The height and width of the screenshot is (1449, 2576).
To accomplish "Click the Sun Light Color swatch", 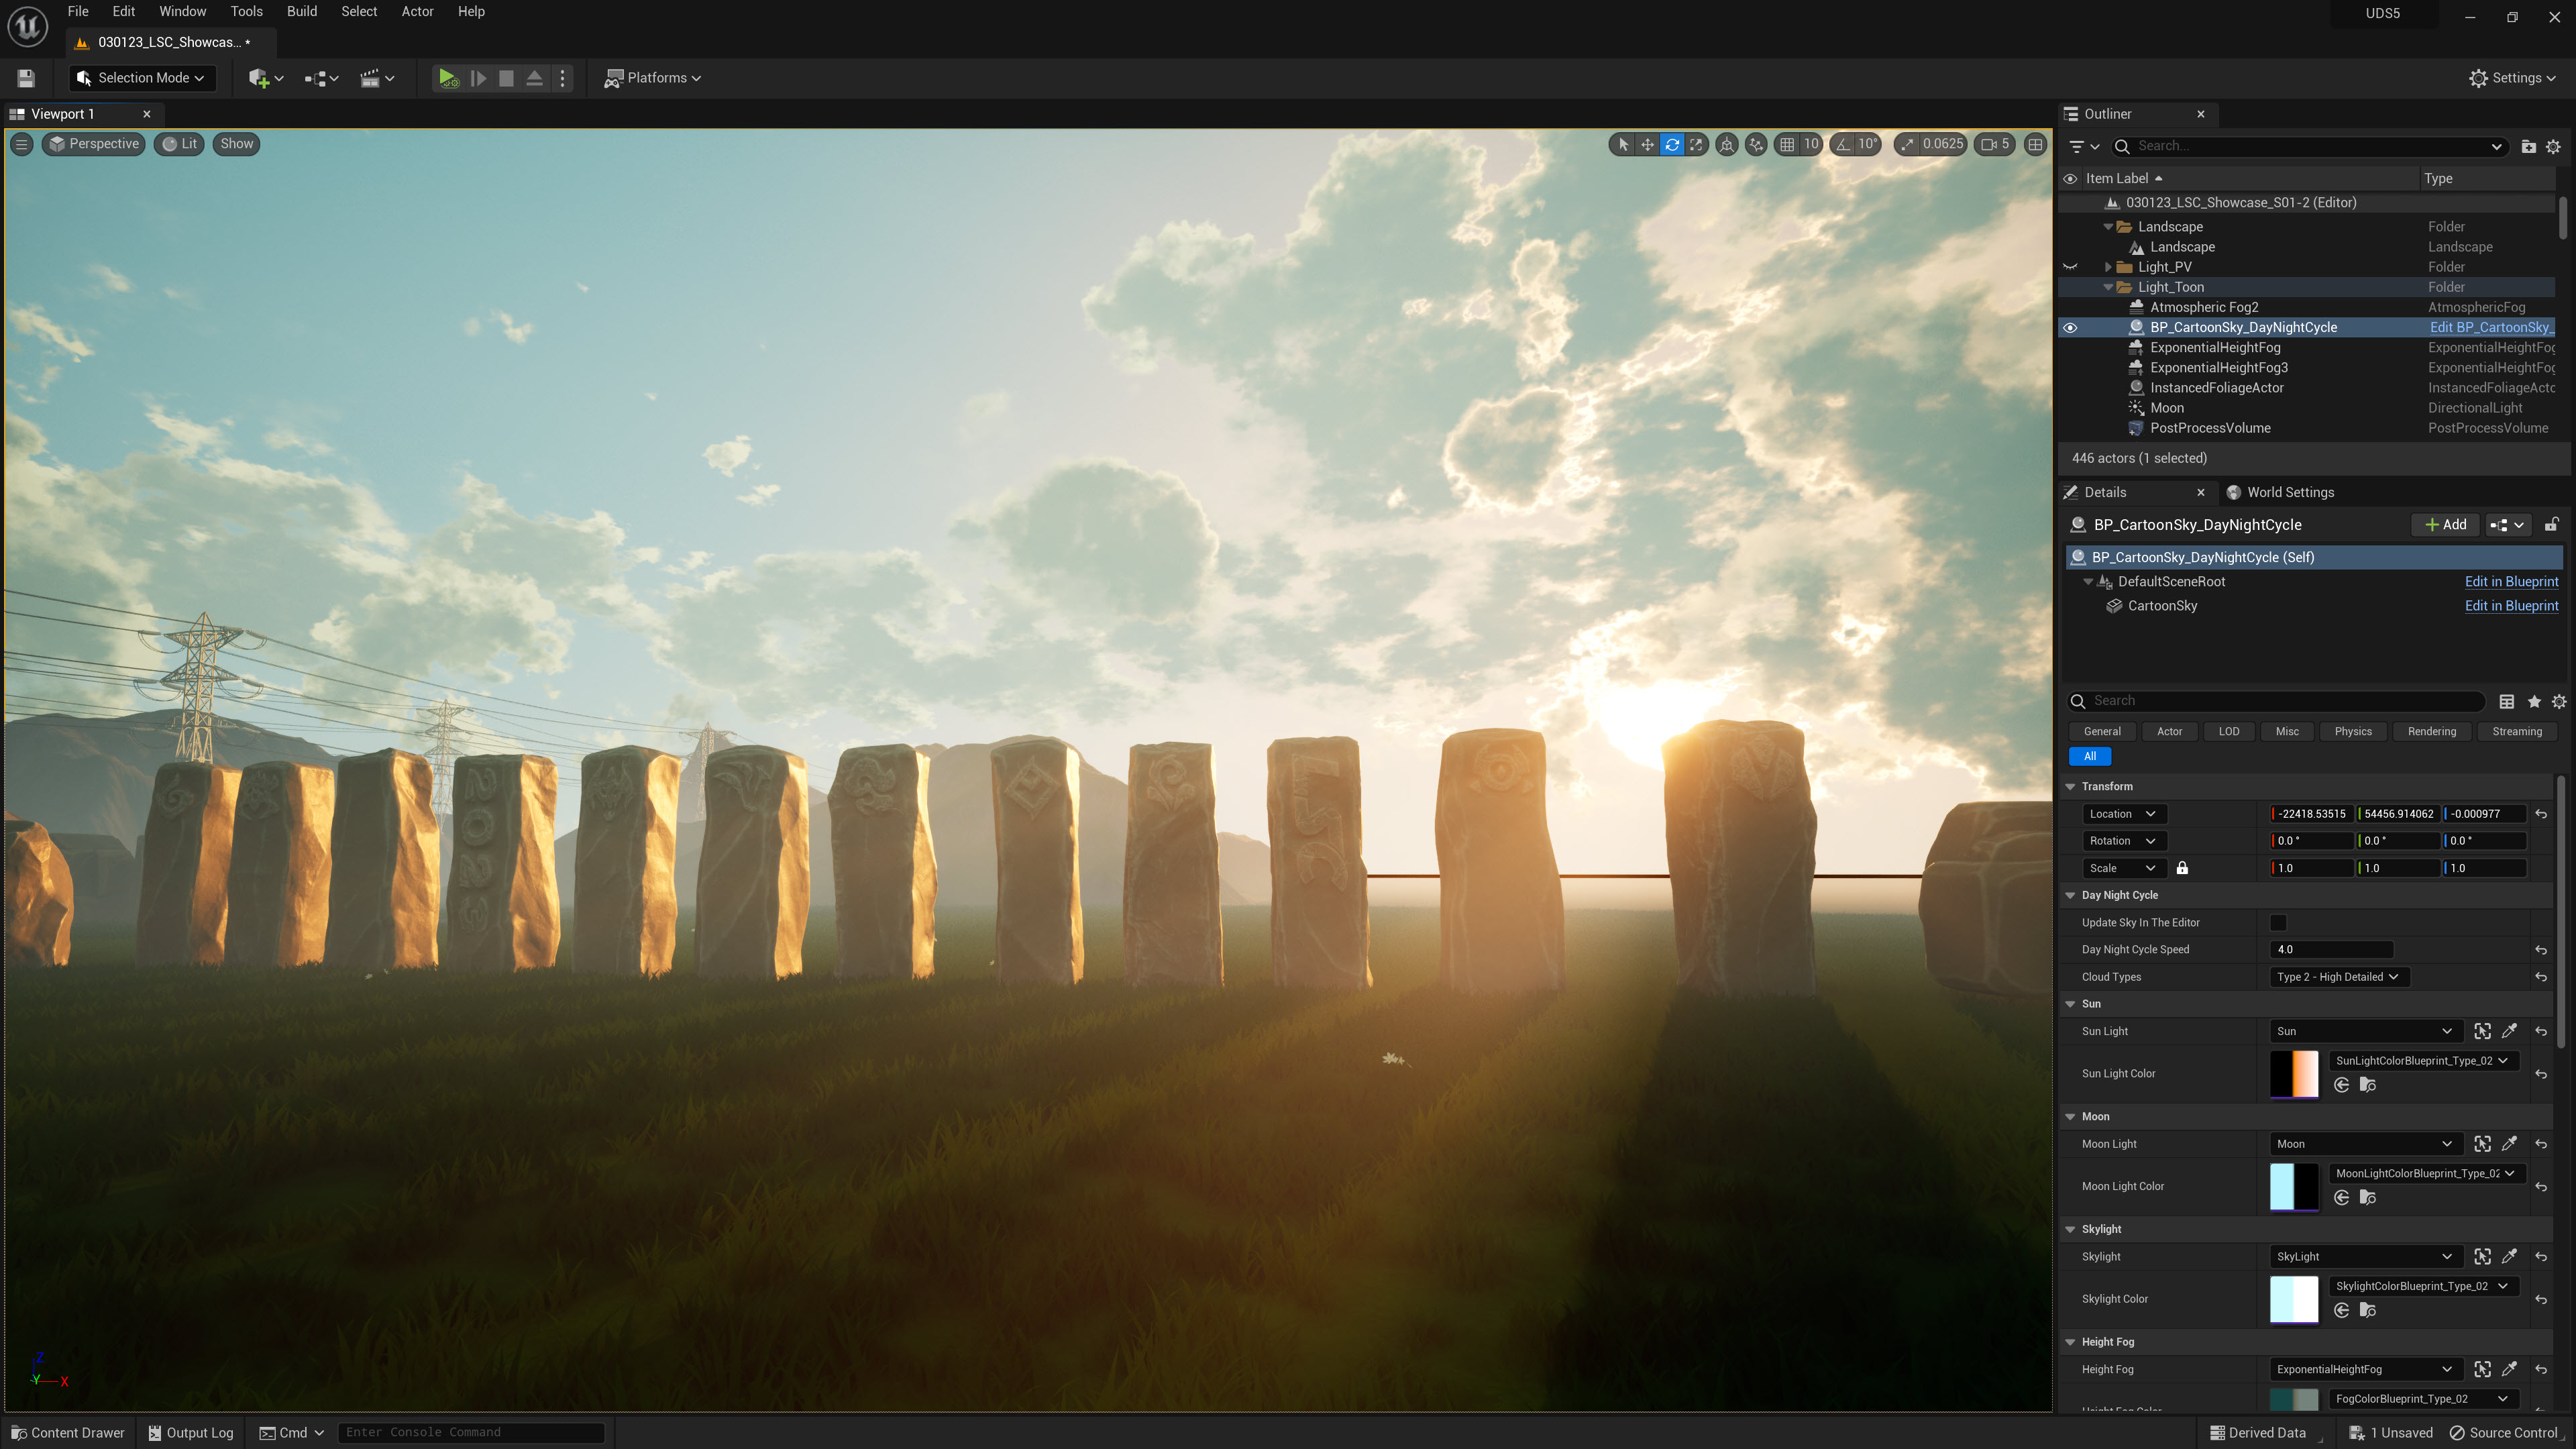I will (2294, 1074).
